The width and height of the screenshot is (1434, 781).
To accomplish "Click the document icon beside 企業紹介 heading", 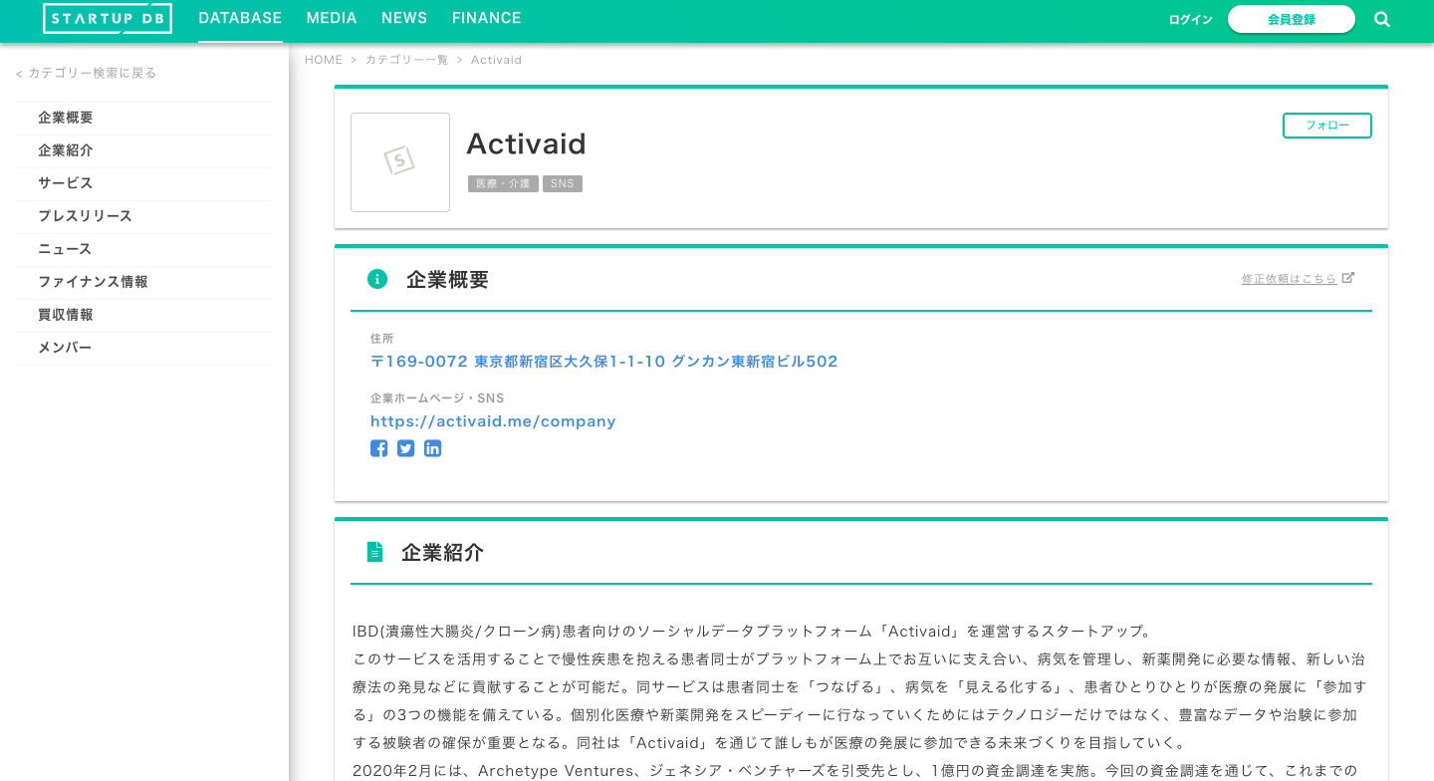I will (375, 552).
